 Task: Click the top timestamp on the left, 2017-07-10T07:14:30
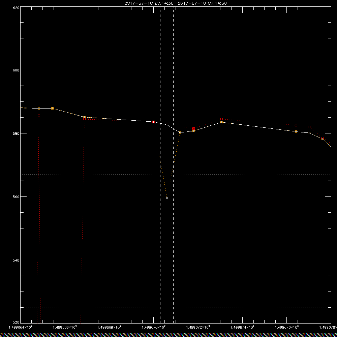click(149, 3)
